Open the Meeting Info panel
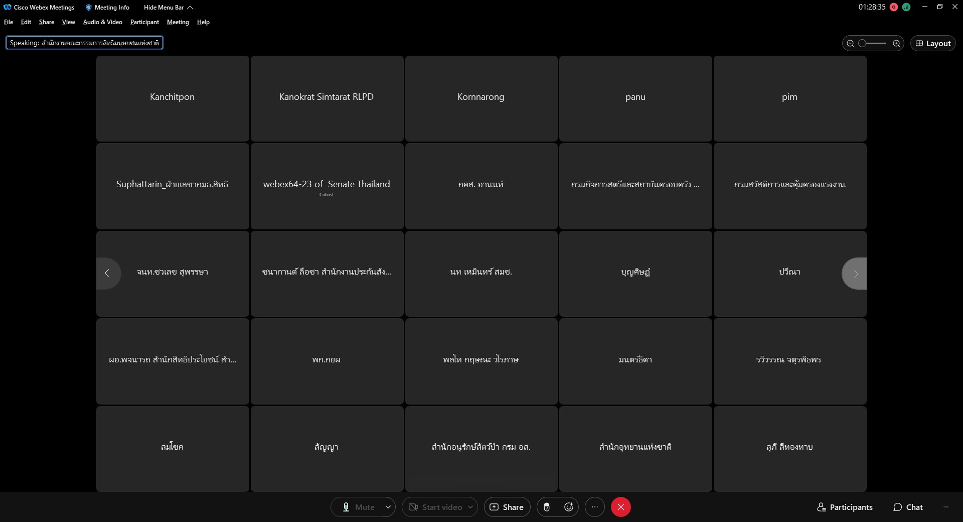Image resolution: width=963 pixels, height=522 pixels. 107,8
